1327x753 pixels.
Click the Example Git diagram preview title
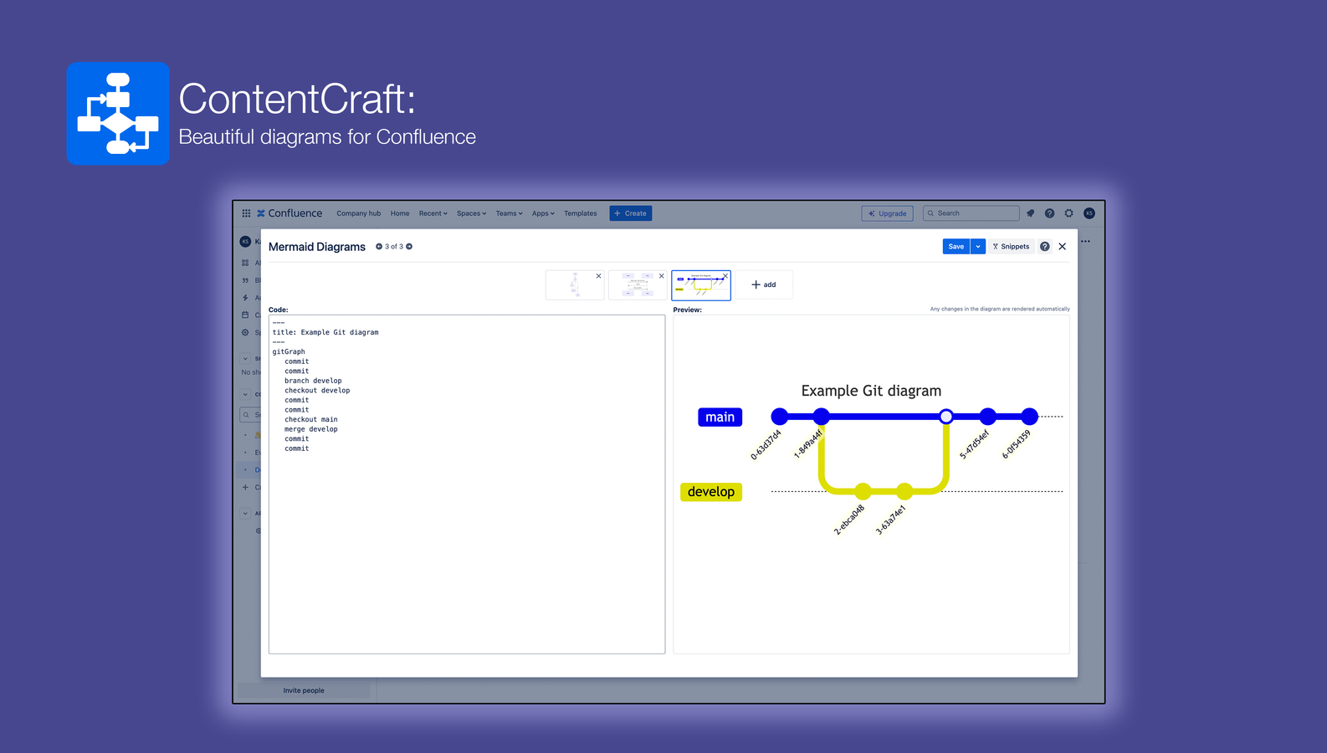click(x=871, y=391)
